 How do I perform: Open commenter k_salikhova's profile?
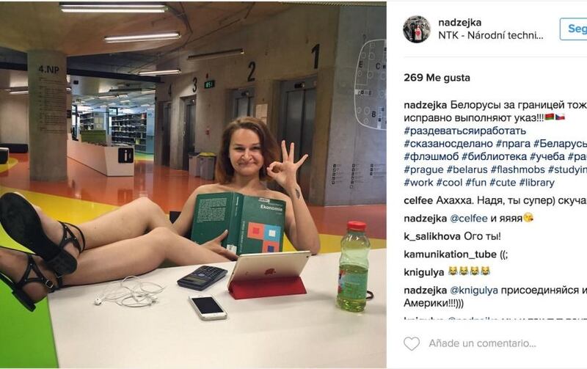[432, 236]
